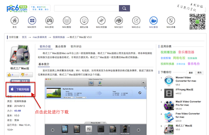This screenshot has height=135, width=209.
Task: Click the PC6.com site logo
Action: tap(17, 8)
